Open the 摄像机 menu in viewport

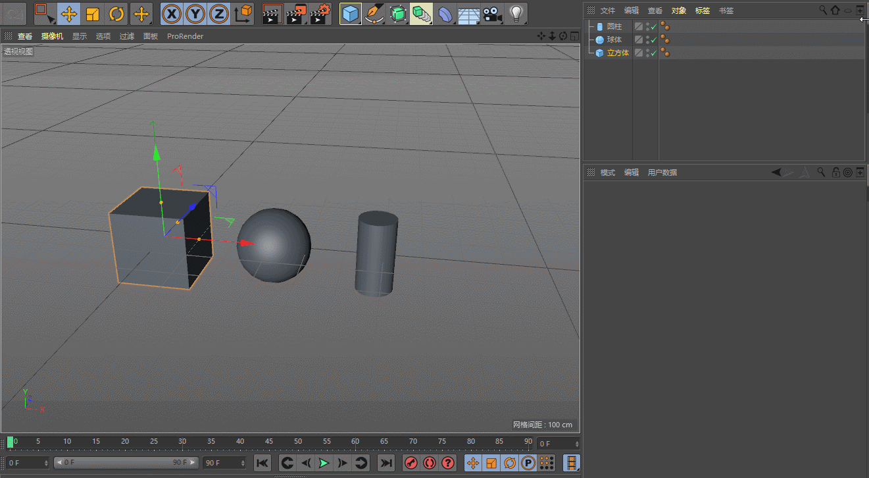point(52,36)
